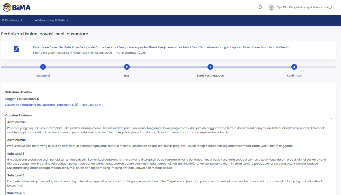Expand the Monitoring & Data dropdown arrow

pyautogui.click(x=67, y=21)
